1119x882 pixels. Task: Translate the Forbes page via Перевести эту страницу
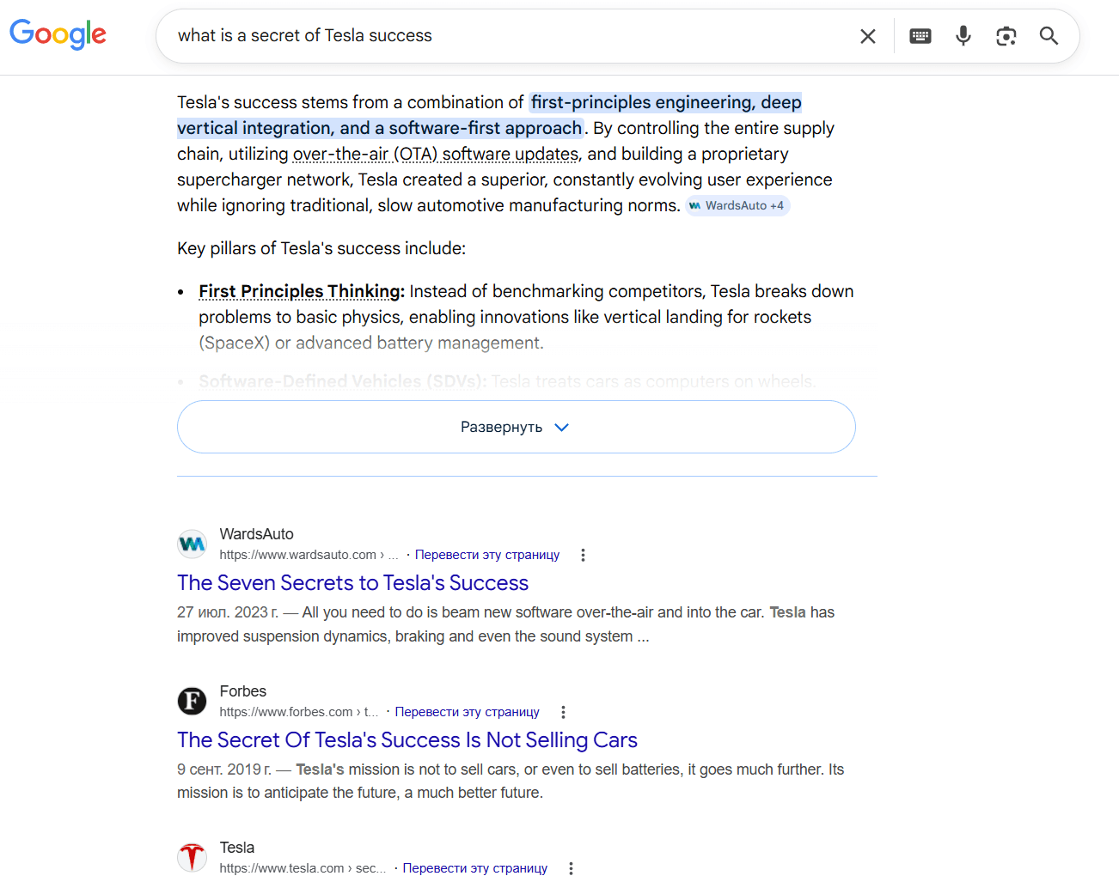467,712
